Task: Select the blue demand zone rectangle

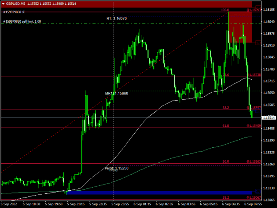Action: point(159,192)
